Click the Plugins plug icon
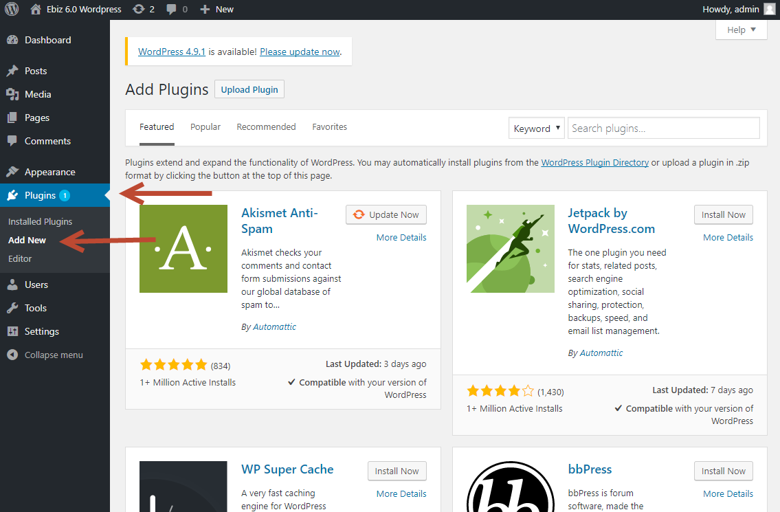The image size is (780, 512). click(x=12, y=195)
